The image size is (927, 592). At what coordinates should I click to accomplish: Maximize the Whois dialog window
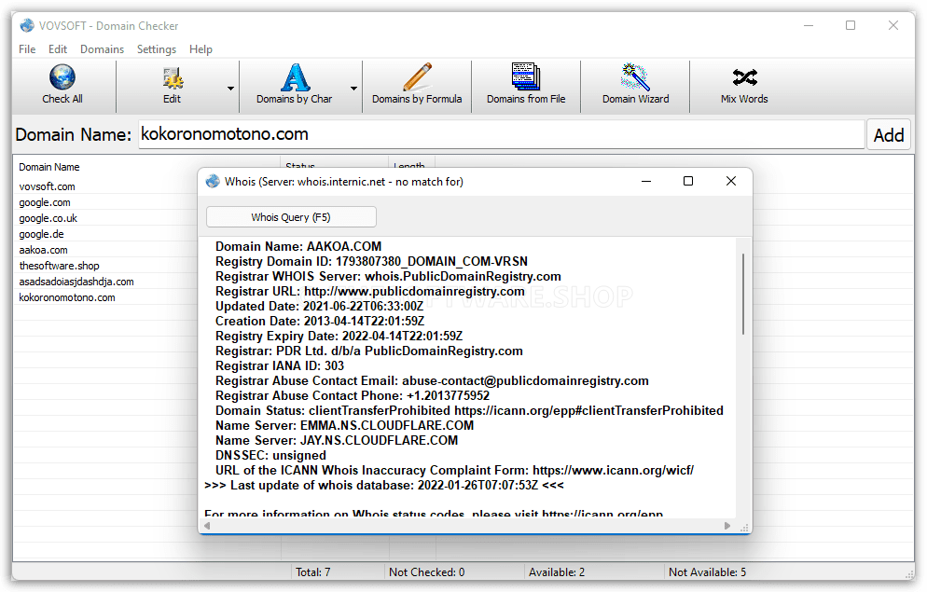click(x=688, y=181)
